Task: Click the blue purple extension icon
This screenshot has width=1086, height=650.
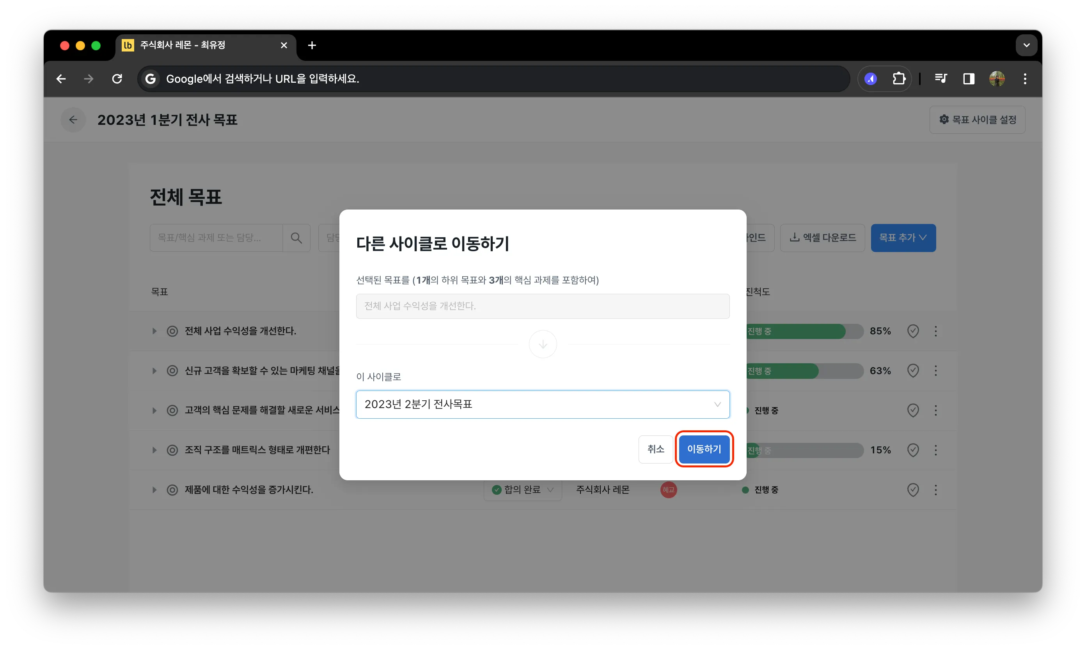Action: [x=871, y=79]
